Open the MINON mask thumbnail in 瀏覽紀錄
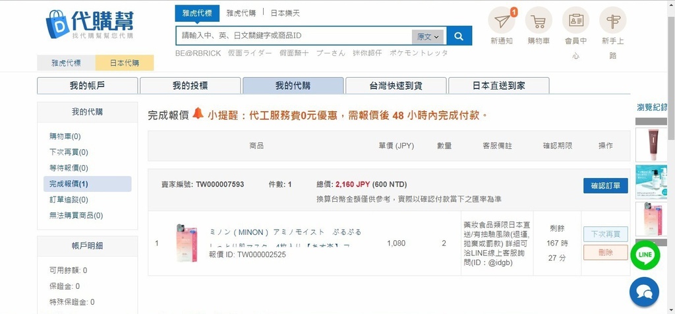The width and height of the screenshot is (675, 314). tap(651, 219)
